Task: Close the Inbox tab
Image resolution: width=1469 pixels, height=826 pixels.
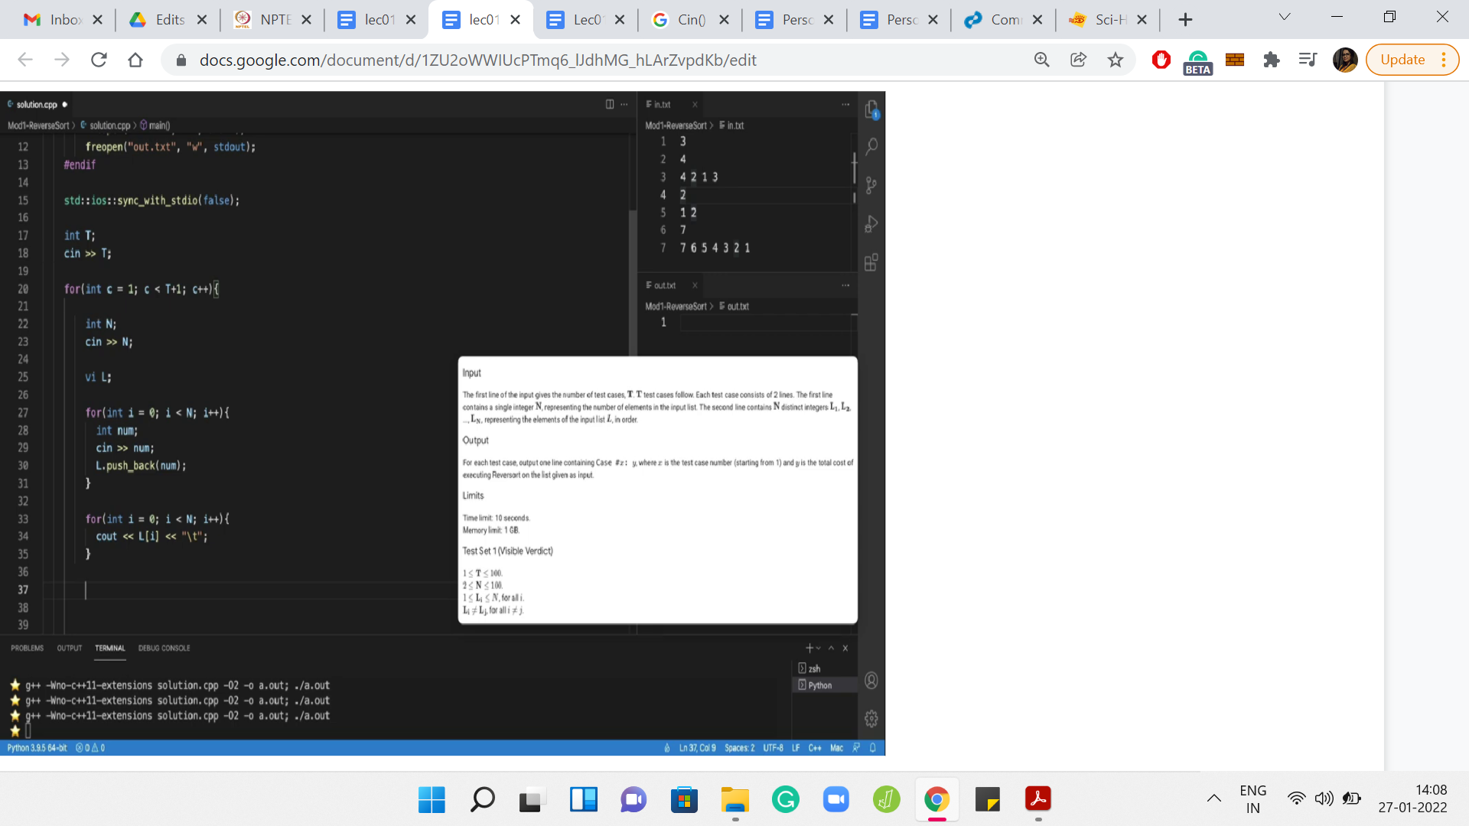Action: pos(97,20)
